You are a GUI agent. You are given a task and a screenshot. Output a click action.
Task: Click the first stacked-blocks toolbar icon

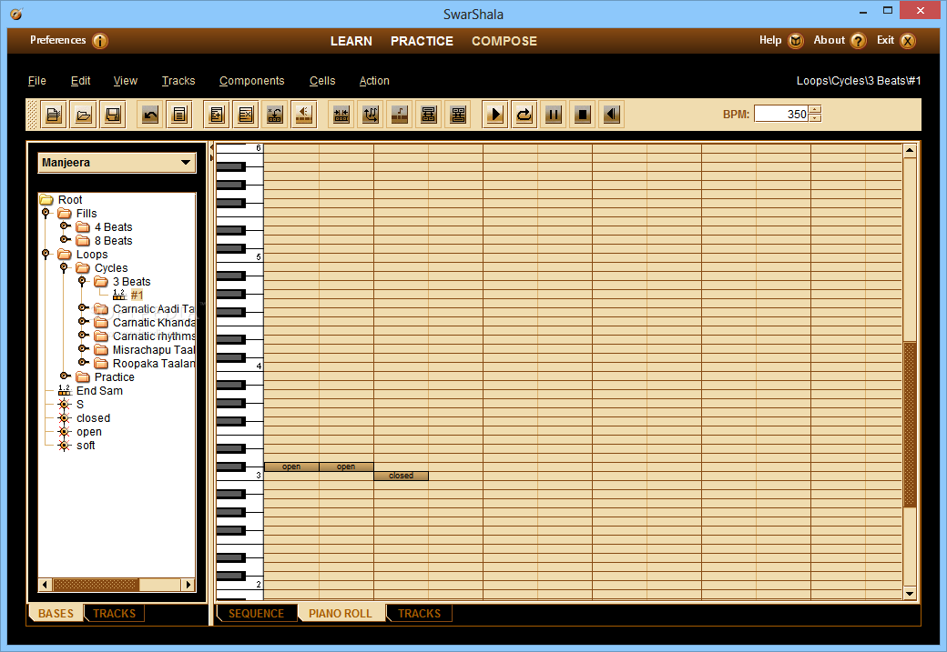point(429,114)
